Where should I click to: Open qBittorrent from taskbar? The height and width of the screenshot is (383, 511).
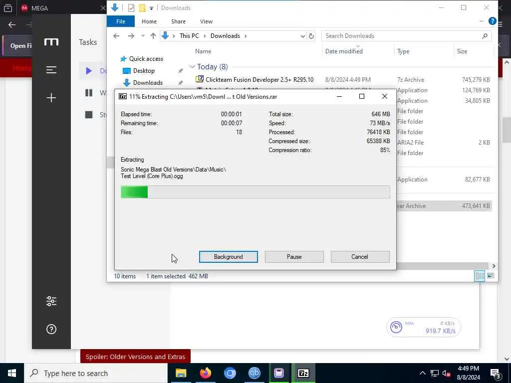click(254, 373)
